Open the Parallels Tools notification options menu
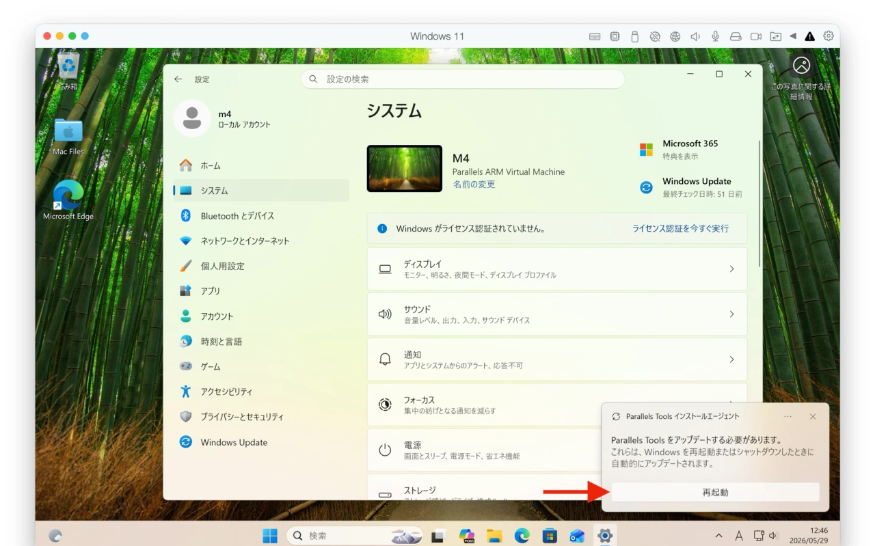 [788, 416]
